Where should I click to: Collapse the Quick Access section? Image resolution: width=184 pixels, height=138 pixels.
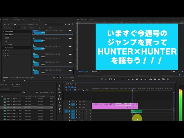[4, 32]
